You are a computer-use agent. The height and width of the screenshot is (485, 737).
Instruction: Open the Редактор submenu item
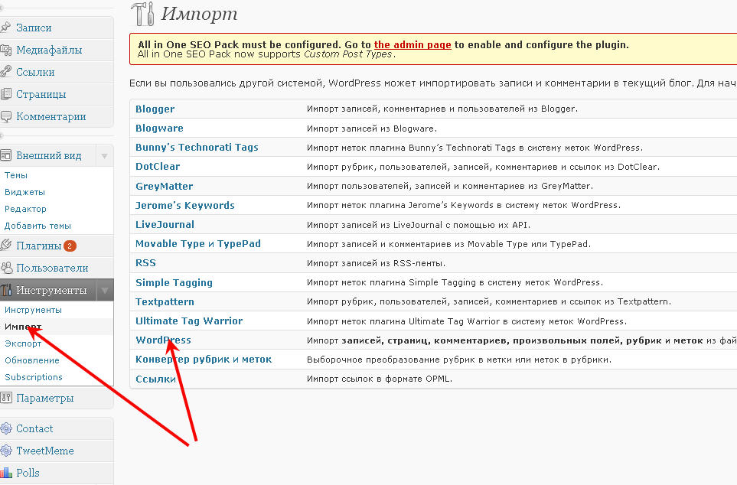[25, 209]
